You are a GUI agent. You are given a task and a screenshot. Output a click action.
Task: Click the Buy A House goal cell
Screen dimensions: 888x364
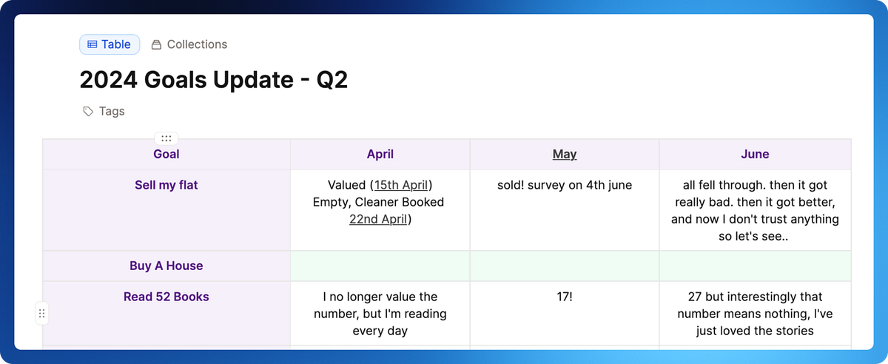pyautogui.click(x=166, y=266)
